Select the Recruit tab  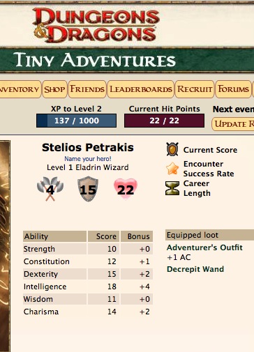click(x=195, y=89)
